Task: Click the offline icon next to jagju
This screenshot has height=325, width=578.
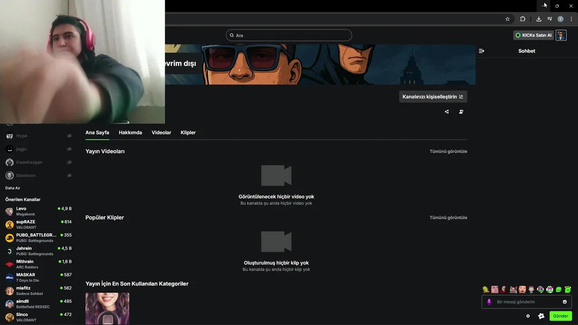Action: (x=69, y=149)
